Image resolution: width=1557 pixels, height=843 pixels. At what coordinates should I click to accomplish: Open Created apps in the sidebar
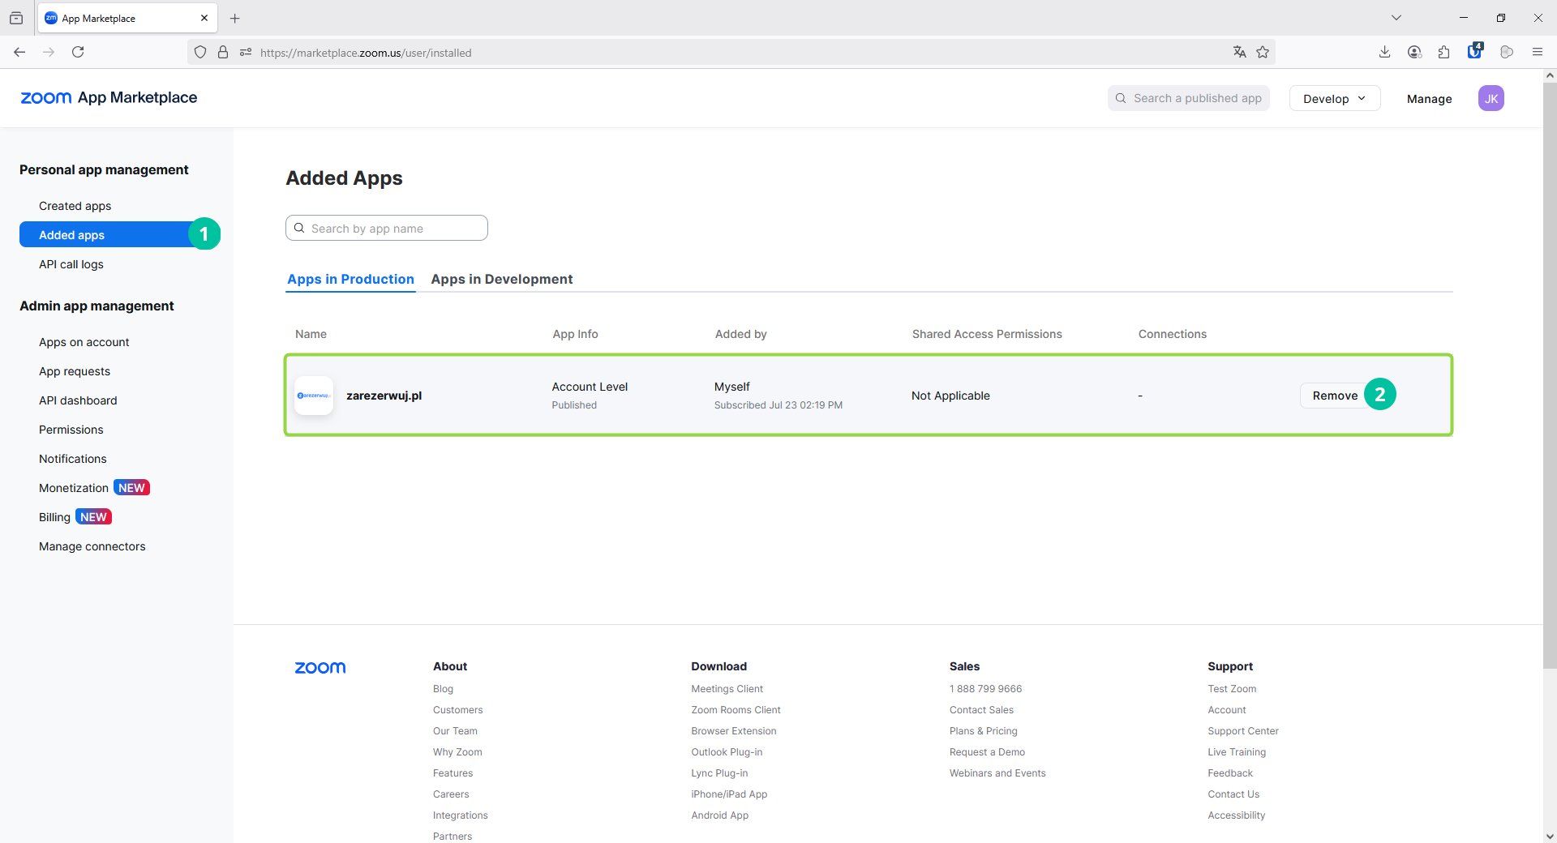pos(75,206)
